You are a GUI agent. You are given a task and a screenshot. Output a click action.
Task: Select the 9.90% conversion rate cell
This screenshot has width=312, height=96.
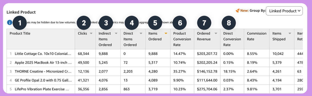click(x=182, y=80)
